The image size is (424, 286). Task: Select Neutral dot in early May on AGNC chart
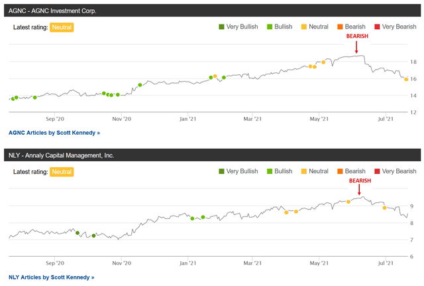click(x=323, y=62)
